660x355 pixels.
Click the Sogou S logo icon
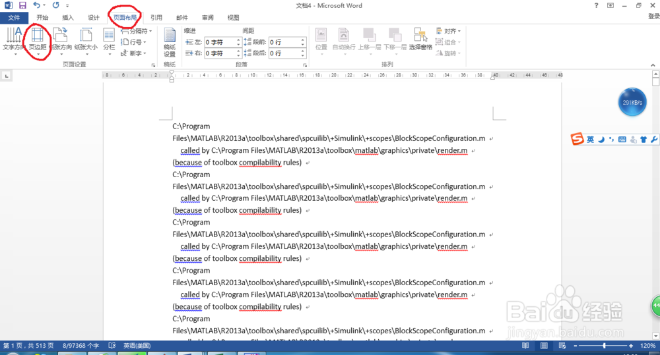(577, 138)
